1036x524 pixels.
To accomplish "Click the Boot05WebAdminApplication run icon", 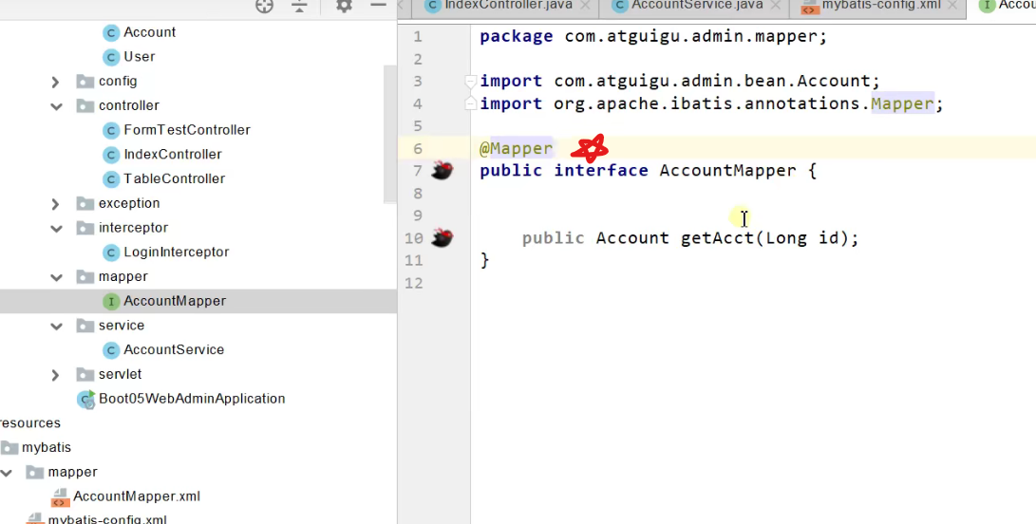I will tap(85, 399).
